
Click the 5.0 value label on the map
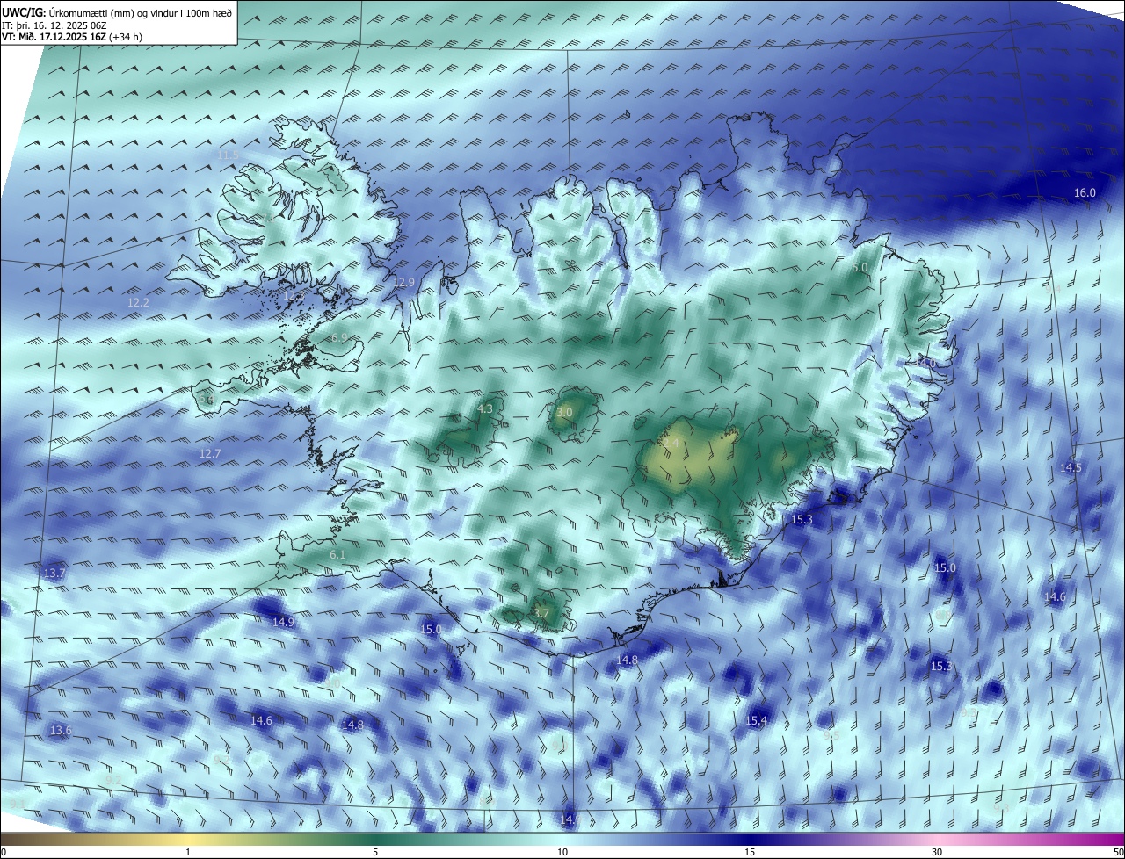tap(860, 267)
